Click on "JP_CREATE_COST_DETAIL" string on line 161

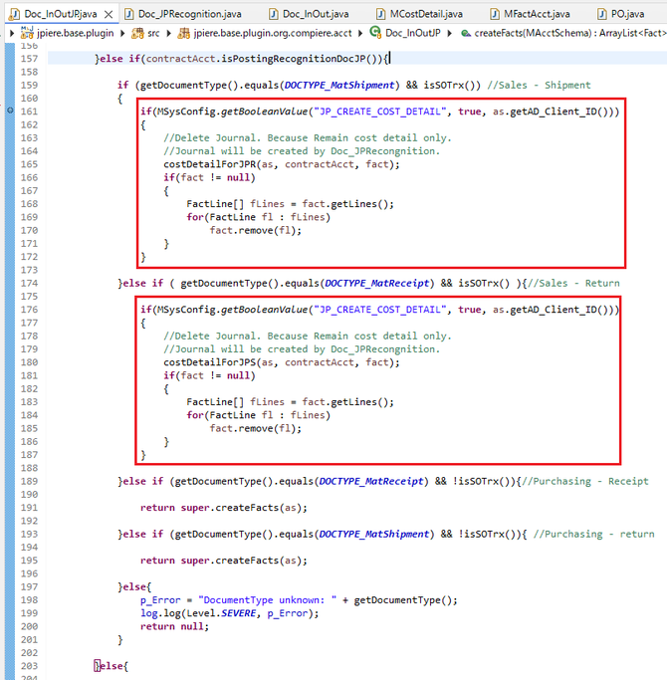pyautogui.click(x=380, y=112)
